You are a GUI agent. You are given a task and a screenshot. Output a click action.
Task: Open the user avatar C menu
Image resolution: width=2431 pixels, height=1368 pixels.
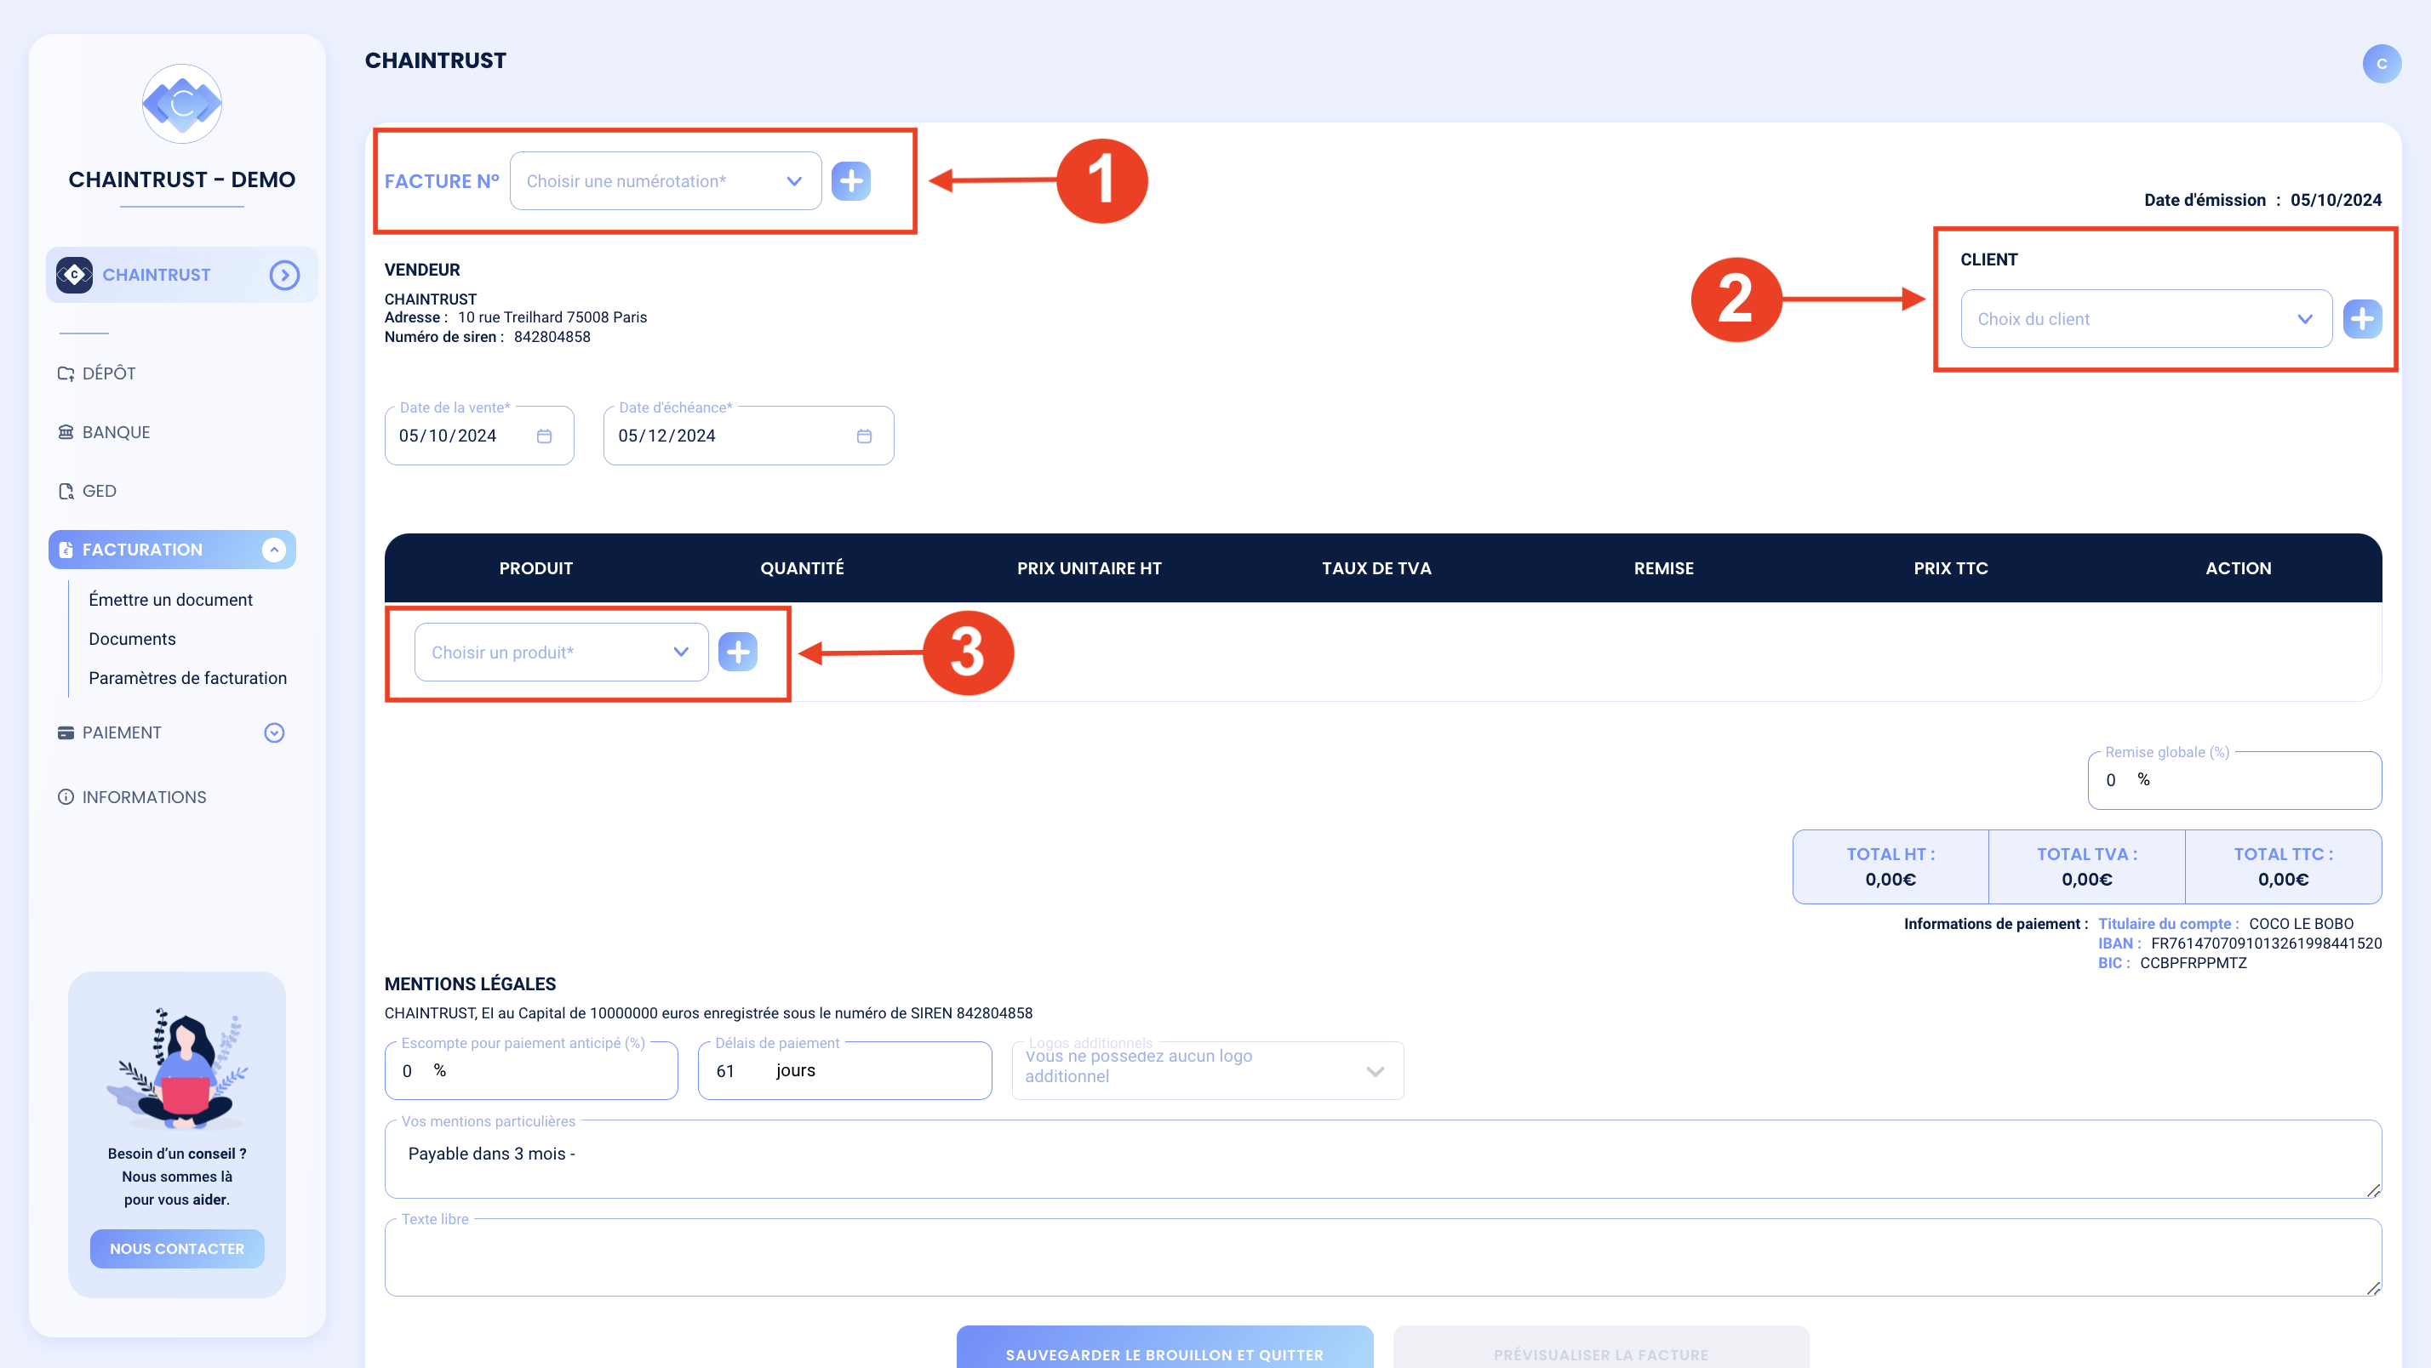(2381, 63)
